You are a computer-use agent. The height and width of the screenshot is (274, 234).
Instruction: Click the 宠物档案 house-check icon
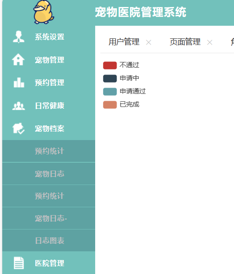tap(18, 128)
